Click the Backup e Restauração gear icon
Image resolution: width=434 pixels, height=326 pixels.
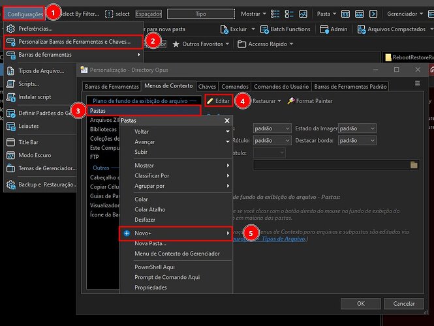click(x=11, y=185)
